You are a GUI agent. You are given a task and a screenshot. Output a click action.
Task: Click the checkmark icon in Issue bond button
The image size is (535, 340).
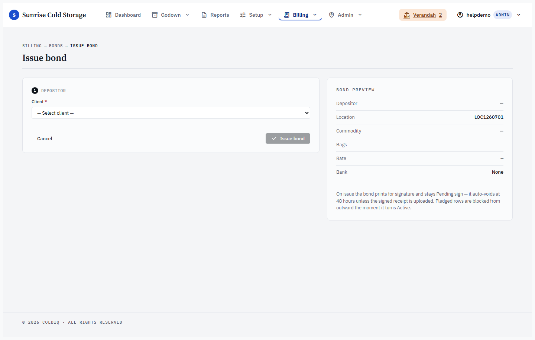tap(274, 138)
